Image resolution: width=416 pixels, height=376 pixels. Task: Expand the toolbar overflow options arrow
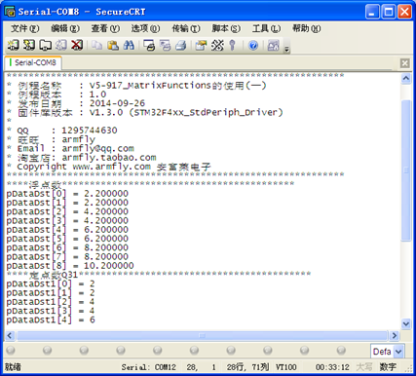(x=286, y=49)
